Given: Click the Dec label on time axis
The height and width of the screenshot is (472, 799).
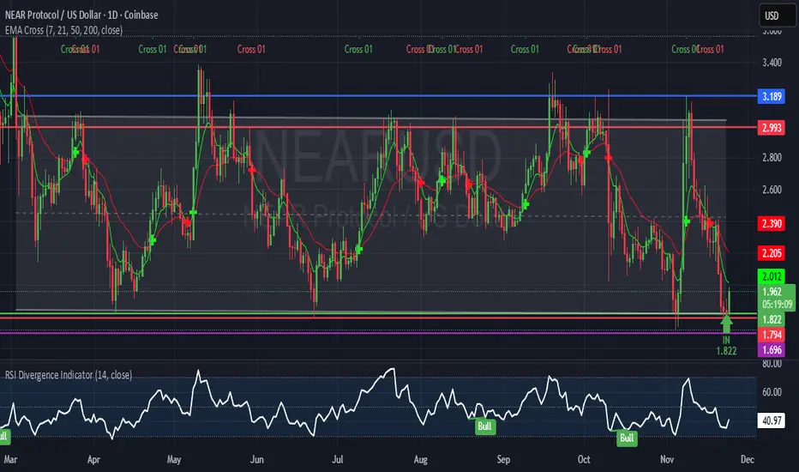Looking at the screenshot, I should coord(747,459).
